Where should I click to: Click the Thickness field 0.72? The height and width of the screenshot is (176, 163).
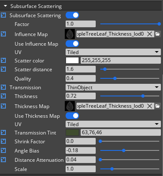(81, 96)
